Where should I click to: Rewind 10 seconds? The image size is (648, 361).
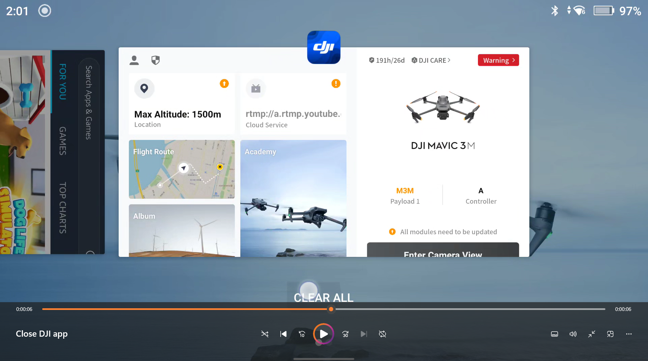[302, 334]
